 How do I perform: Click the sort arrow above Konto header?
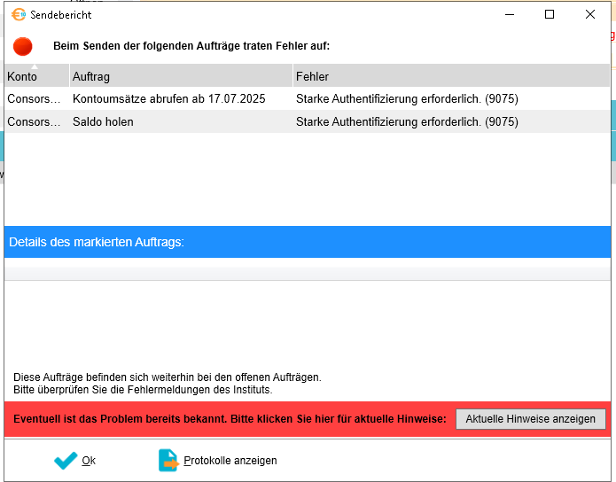click(x=35, y=67)
